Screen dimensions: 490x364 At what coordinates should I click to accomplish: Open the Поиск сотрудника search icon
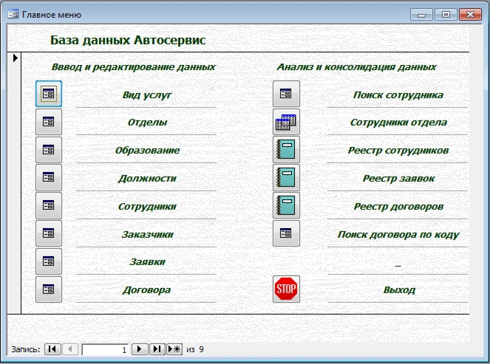286,94
